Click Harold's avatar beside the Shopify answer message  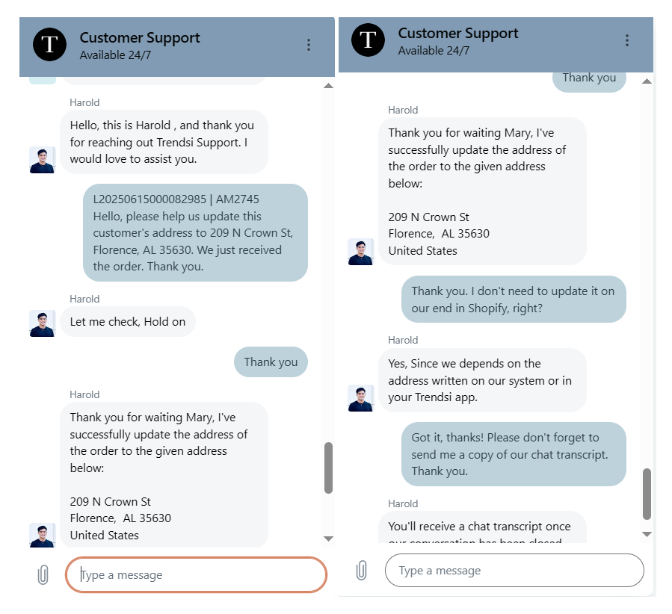coord(360,397)
